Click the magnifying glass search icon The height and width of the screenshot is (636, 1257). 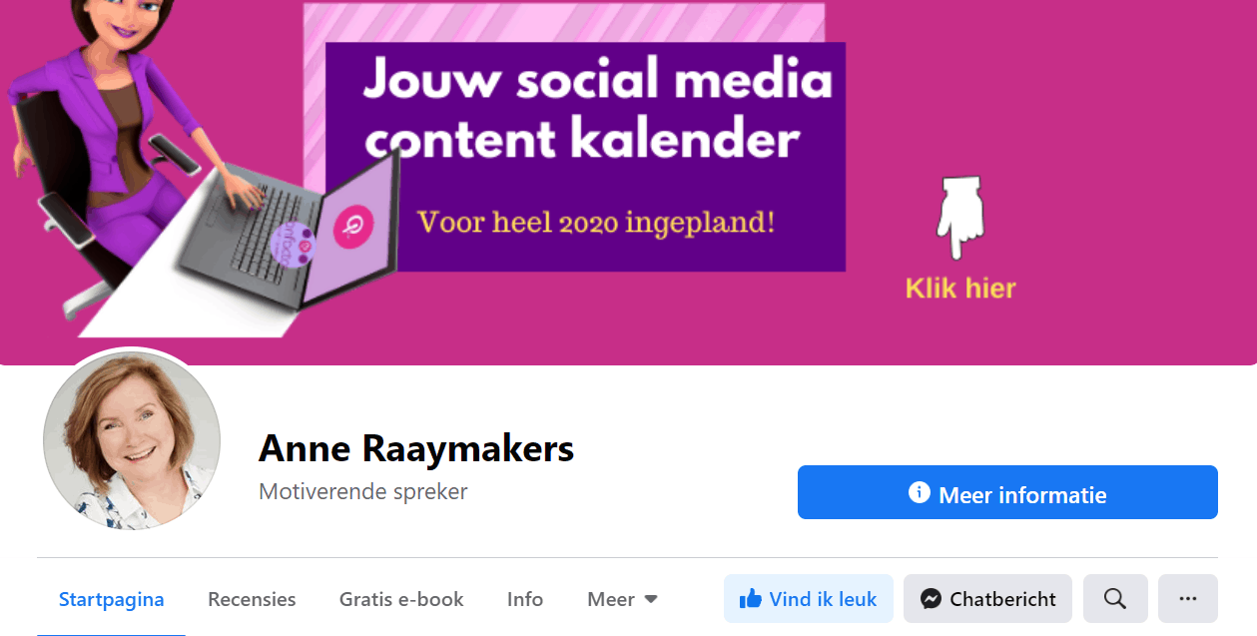tap(1115, 599)
